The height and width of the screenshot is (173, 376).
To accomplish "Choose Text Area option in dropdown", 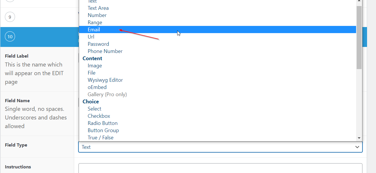I will pyautogui.click(x=98, y=8).
